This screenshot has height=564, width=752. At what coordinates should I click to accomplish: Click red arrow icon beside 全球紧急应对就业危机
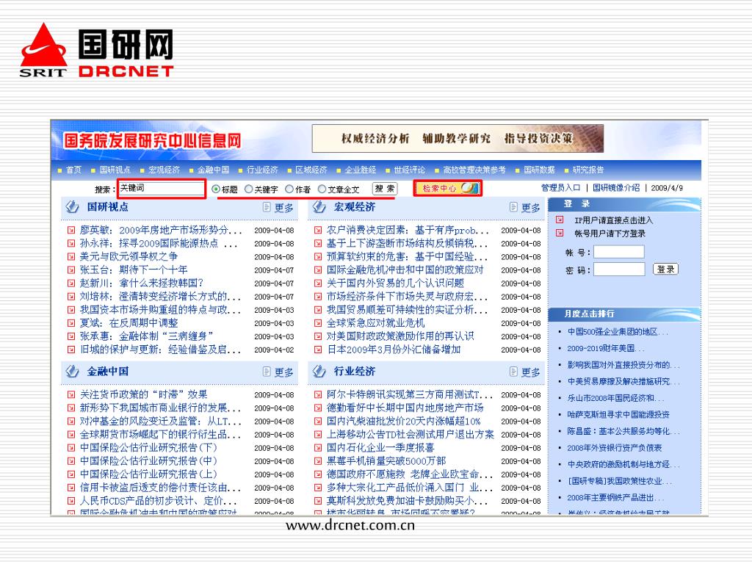tap(318, 323)
